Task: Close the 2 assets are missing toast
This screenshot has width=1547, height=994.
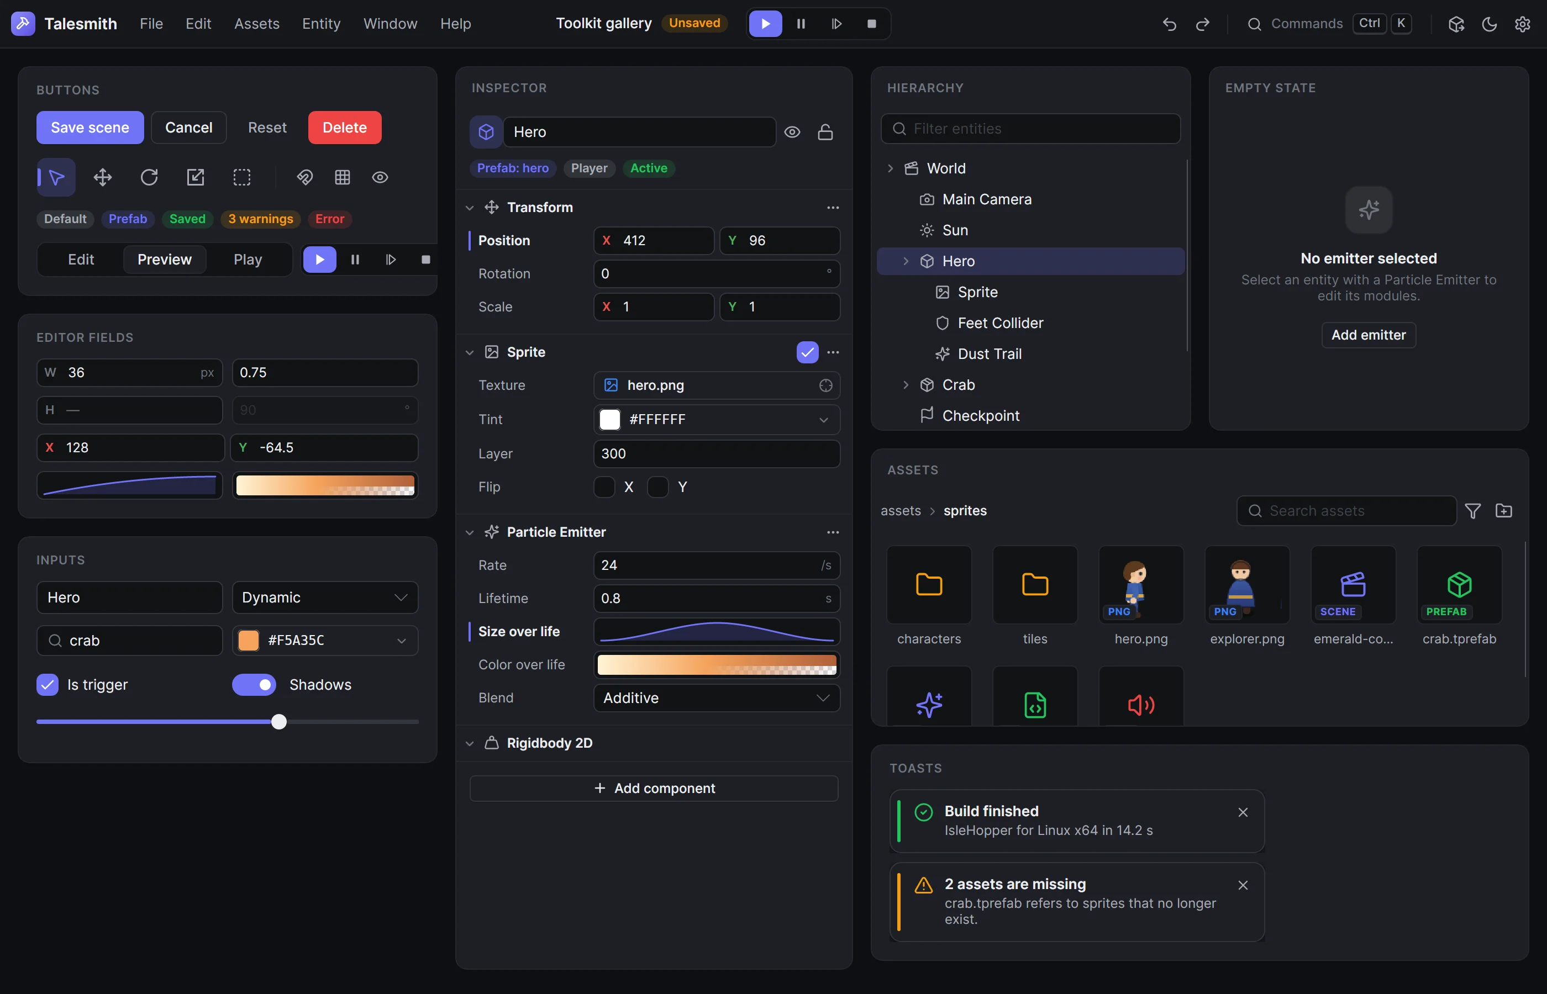Action: pos(1243,885)
